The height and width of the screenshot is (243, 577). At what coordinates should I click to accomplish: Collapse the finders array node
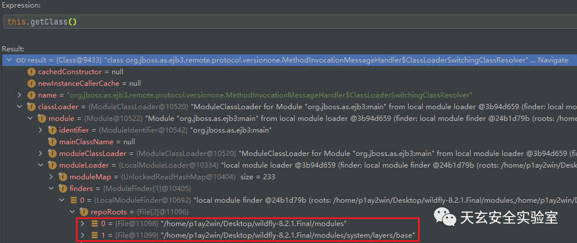click(x=51, y=189)
